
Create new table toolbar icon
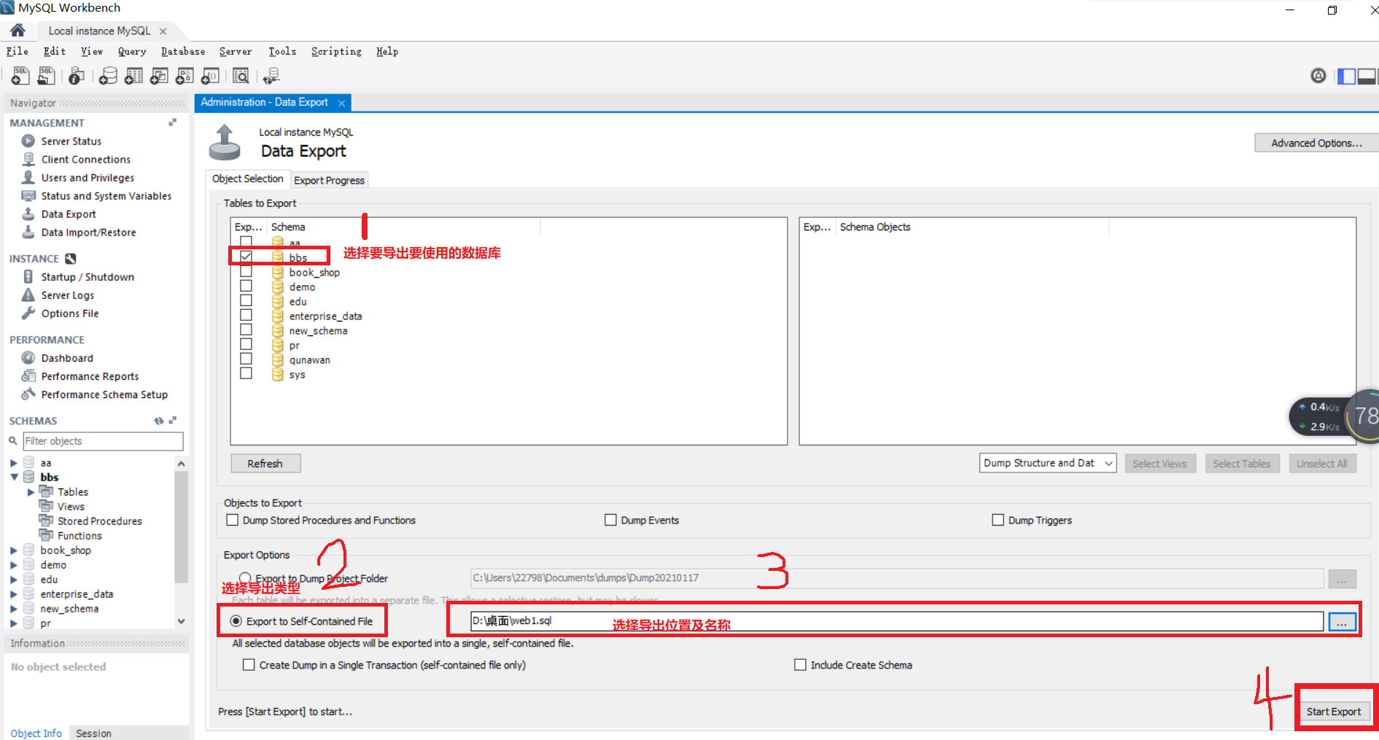pos(133,76)
